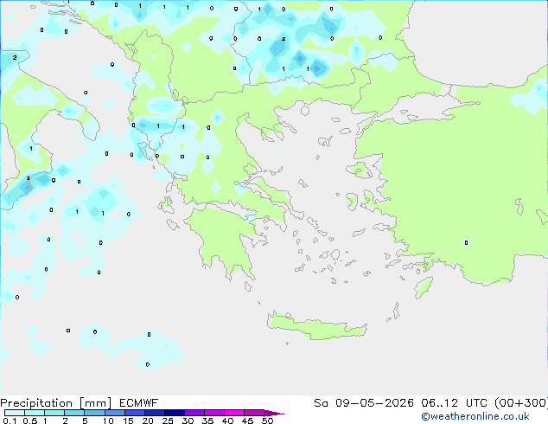548x424 pixels.
Task: Click the 'Precipitation [mm]' title text
Action: 55,403
